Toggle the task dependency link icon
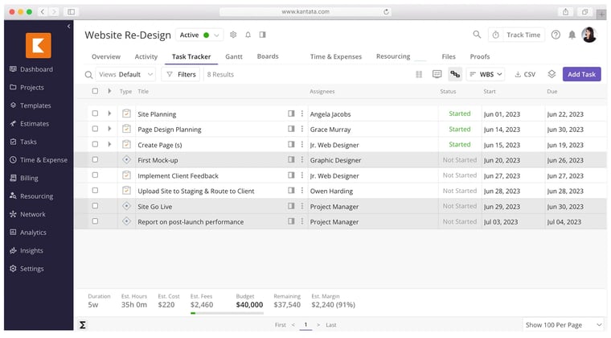 click(455, 74)
